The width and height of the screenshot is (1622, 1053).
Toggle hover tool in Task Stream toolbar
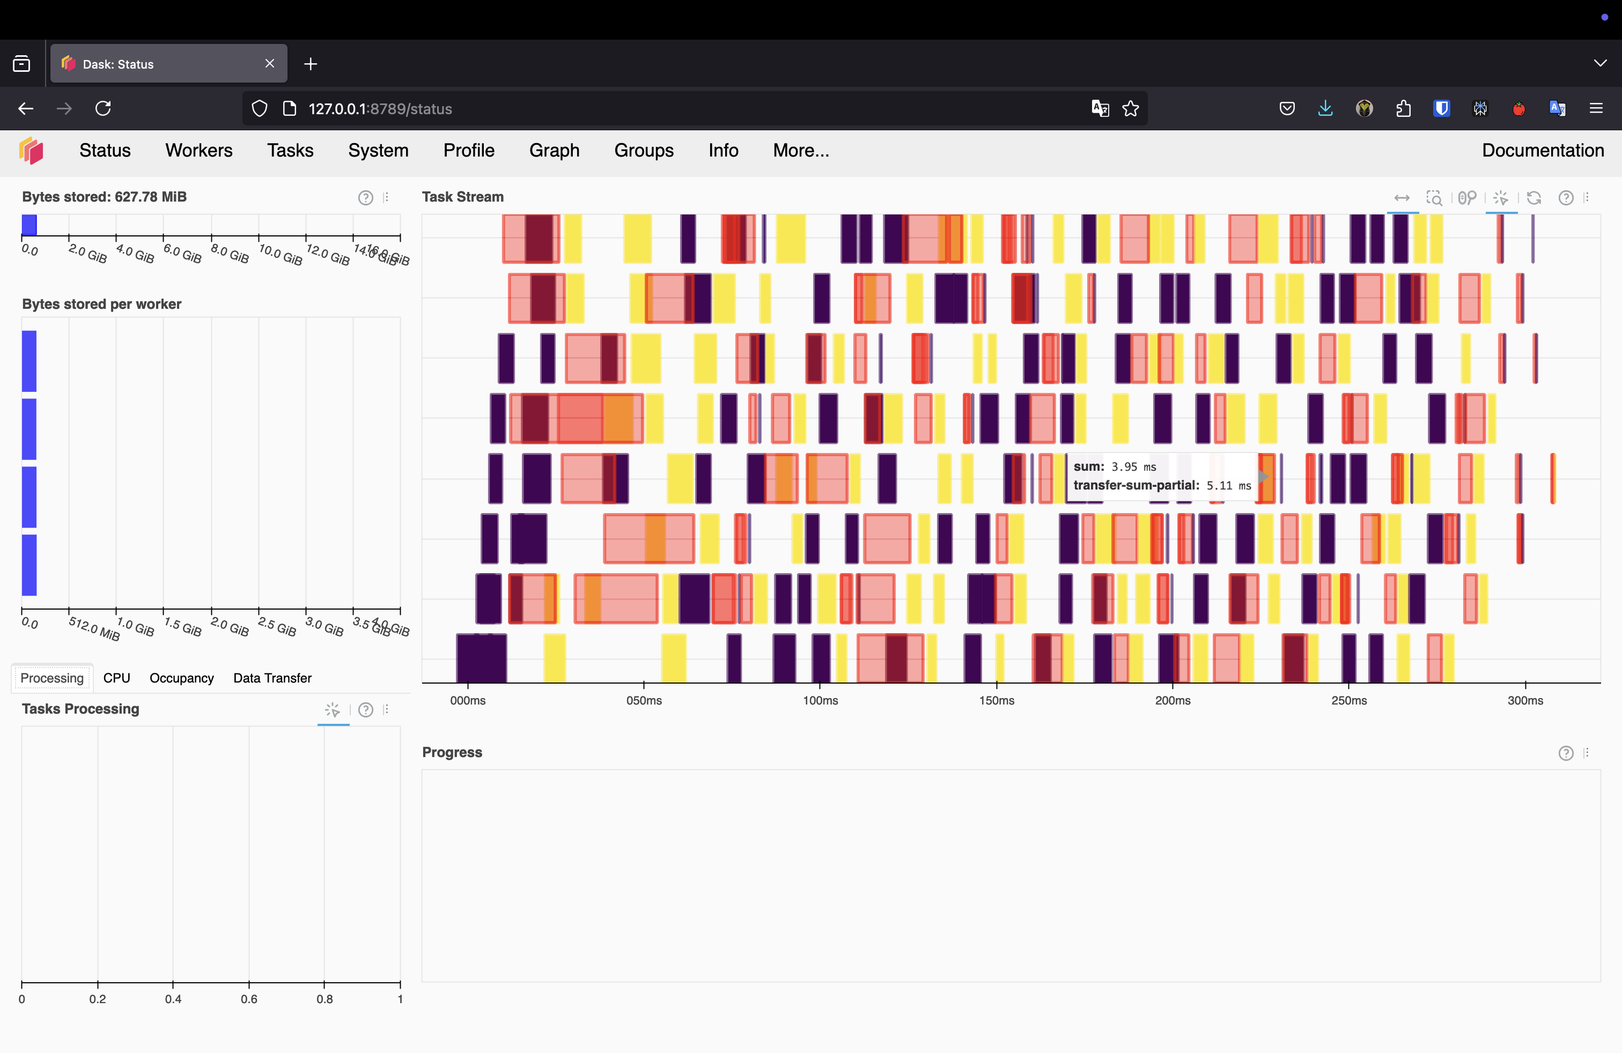1501,197
